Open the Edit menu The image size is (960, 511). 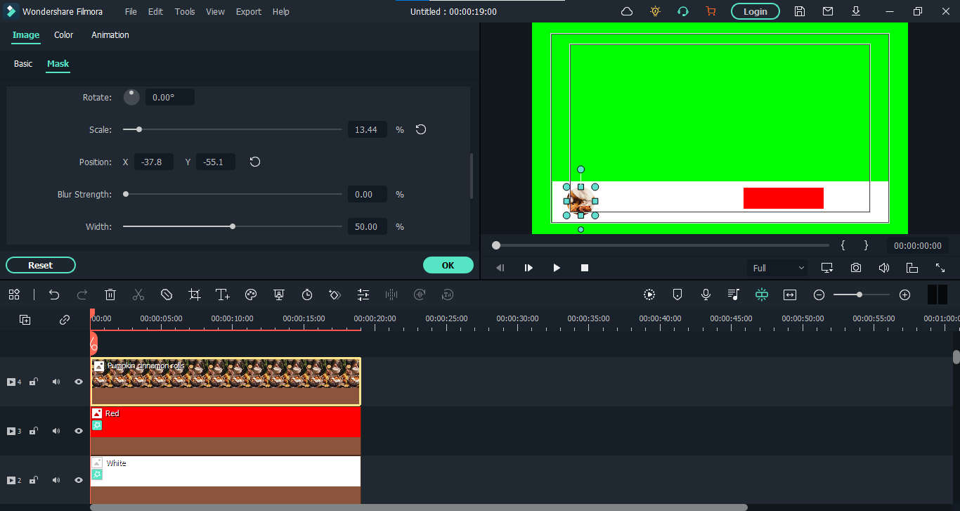click(155, 11)
